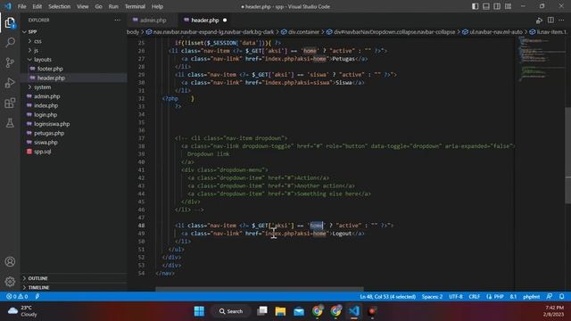Screen dimensions: 571x321
Task: Split the editor right
Action: [550, 20]
